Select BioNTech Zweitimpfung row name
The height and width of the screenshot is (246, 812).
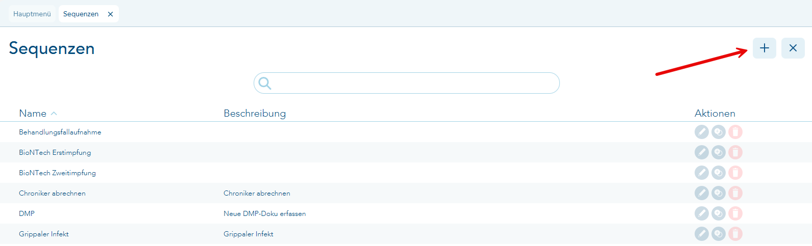click(57, 173)
